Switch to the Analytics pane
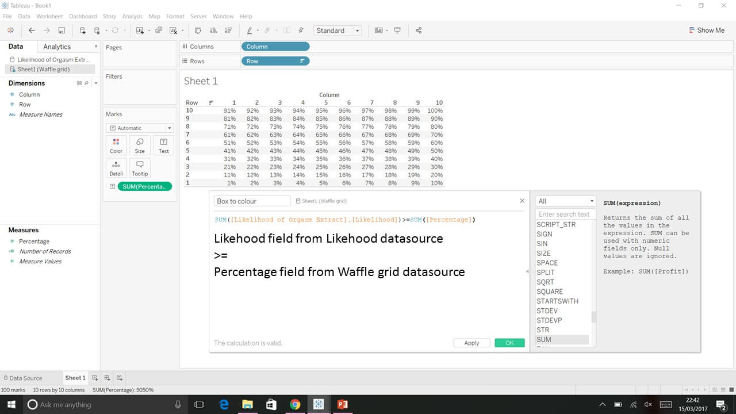 coord(56,46)
